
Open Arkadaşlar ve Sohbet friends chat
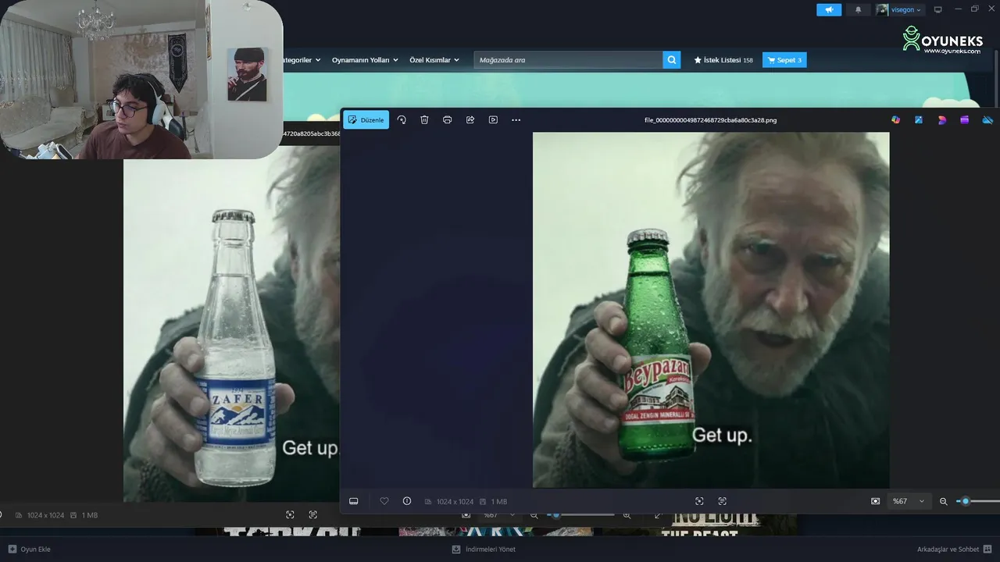(955, 549)
